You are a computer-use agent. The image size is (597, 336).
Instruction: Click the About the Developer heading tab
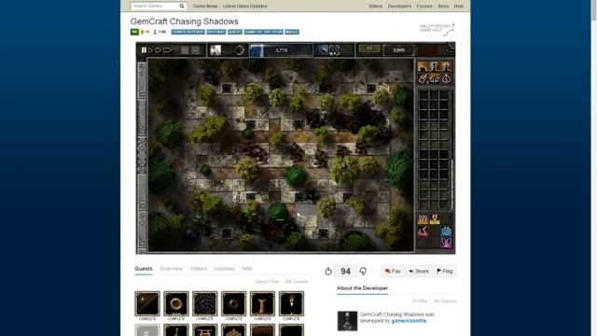pyautogui.click(x=362, y=288)
